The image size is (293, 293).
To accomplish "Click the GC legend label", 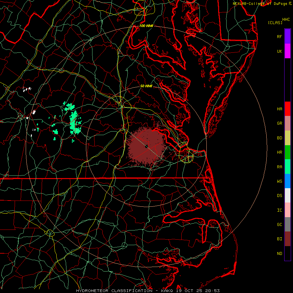I will pos(279,224).
